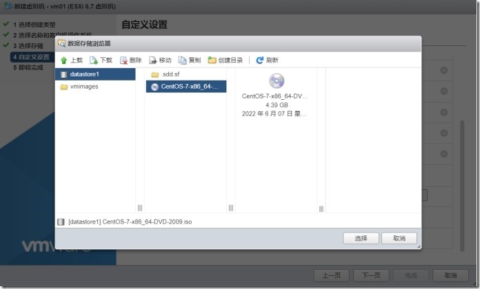The width and height of the screenshot is (480, 289).
Task: Go to wizard step 3 选择存储
Action: (28, 46)
